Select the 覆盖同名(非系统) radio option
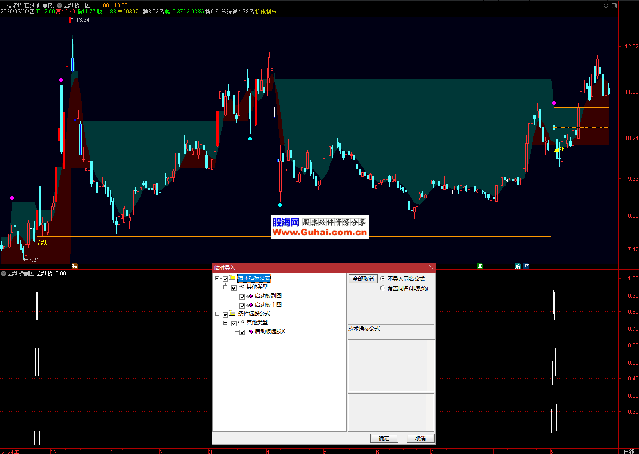Image resolution: width=639 pixels, height=454 pixels. [x=383, y=288]
